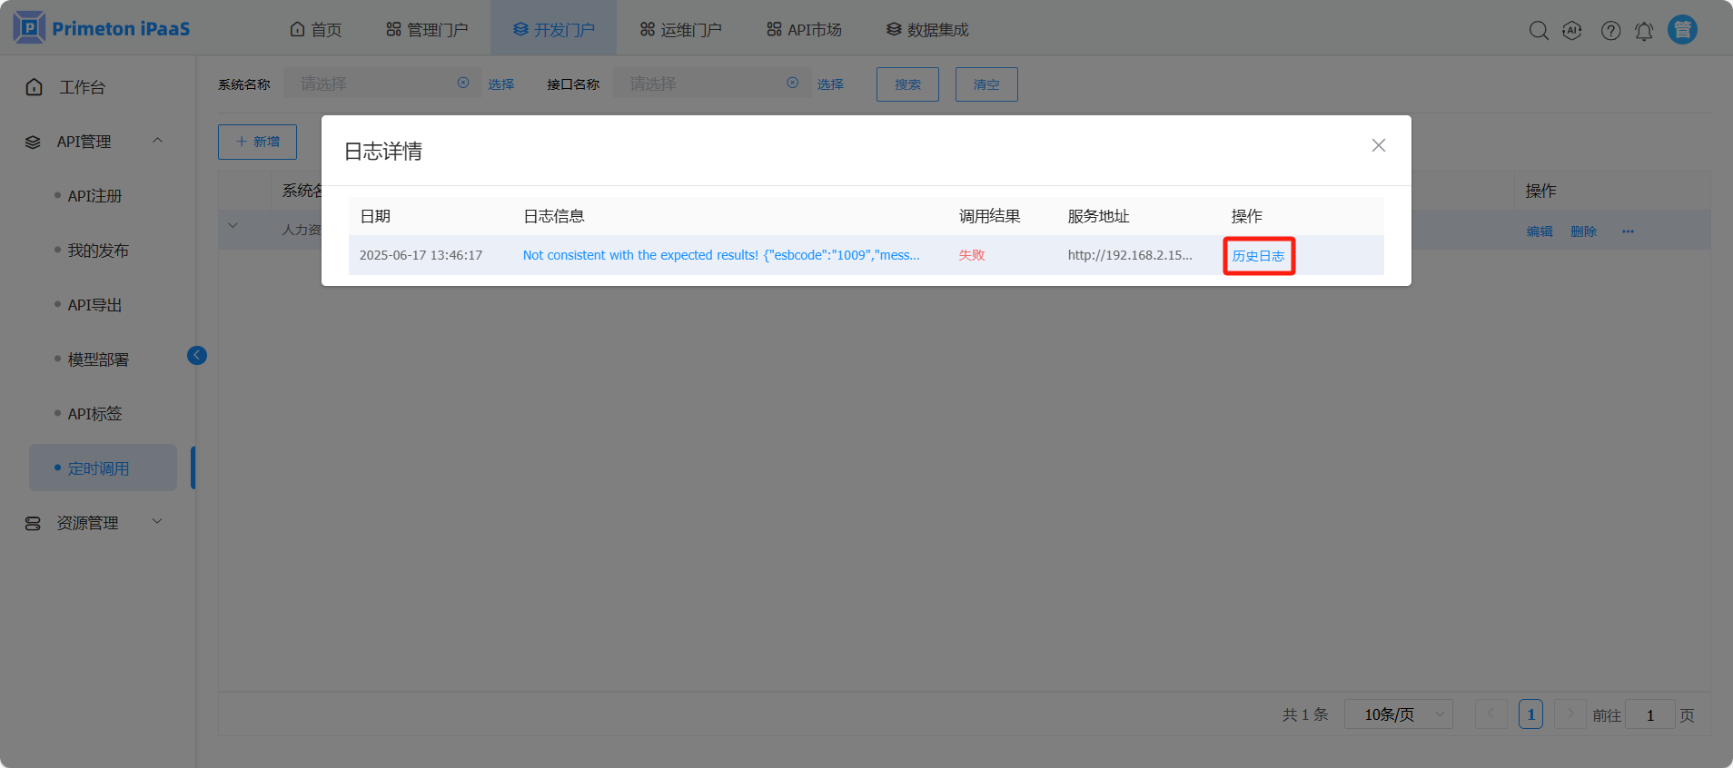Screen dimensions: 1733x768
Task: Click the user avatar icon
Action: point(1682,30)
